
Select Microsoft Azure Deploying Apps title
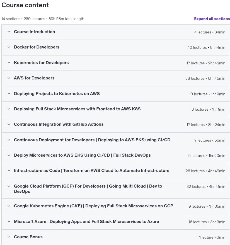pyautogui.click(x=86, y=222)
